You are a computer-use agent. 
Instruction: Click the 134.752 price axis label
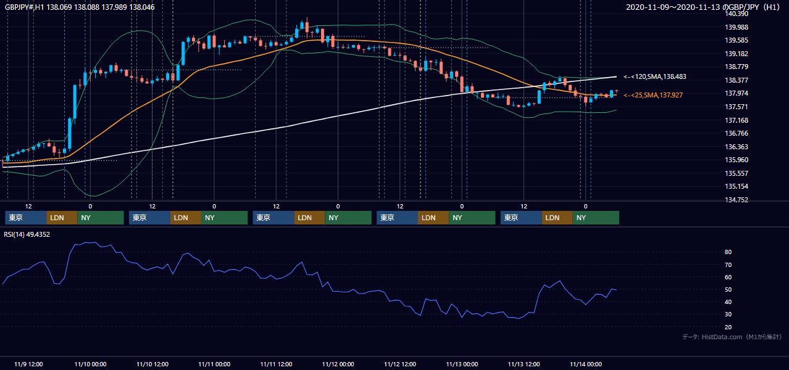pos(737,200)
